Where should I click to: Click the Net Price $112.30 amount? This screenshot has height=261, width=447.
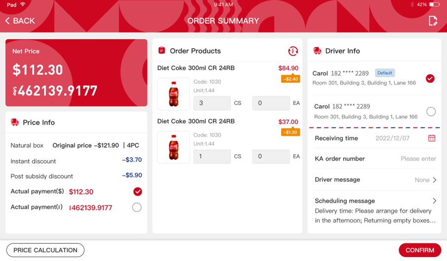pos(37,70)
